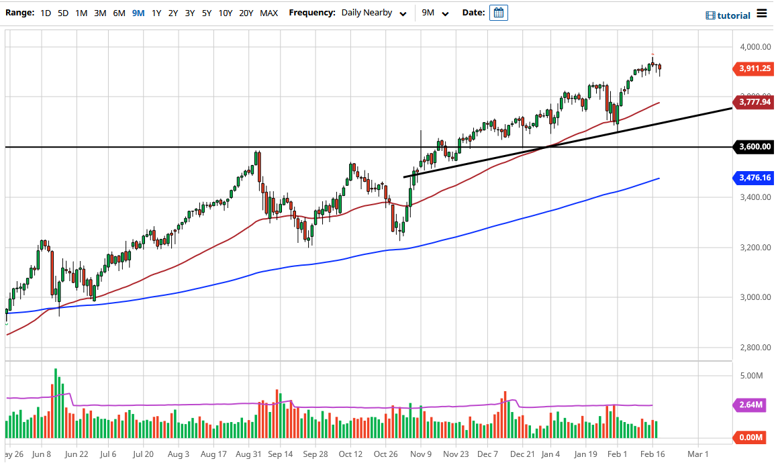The height and width of the screenshot is (465, 776).
Task: Open the Frequency dropdown chevron arrow
Action: 403,13
